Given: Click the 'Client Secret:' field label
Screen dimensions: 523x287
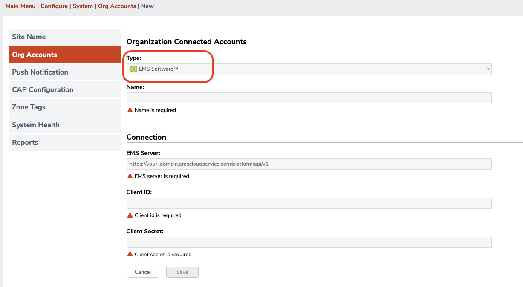Looking at the screenshot, I should click(x=145, y=231).
